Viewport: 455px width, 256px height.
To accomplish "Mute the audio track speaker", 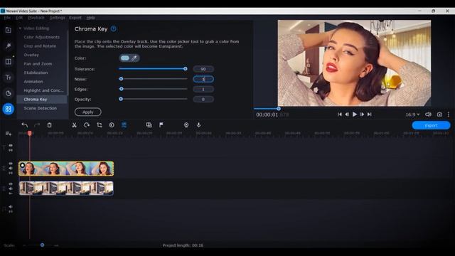I will [11, 207].
